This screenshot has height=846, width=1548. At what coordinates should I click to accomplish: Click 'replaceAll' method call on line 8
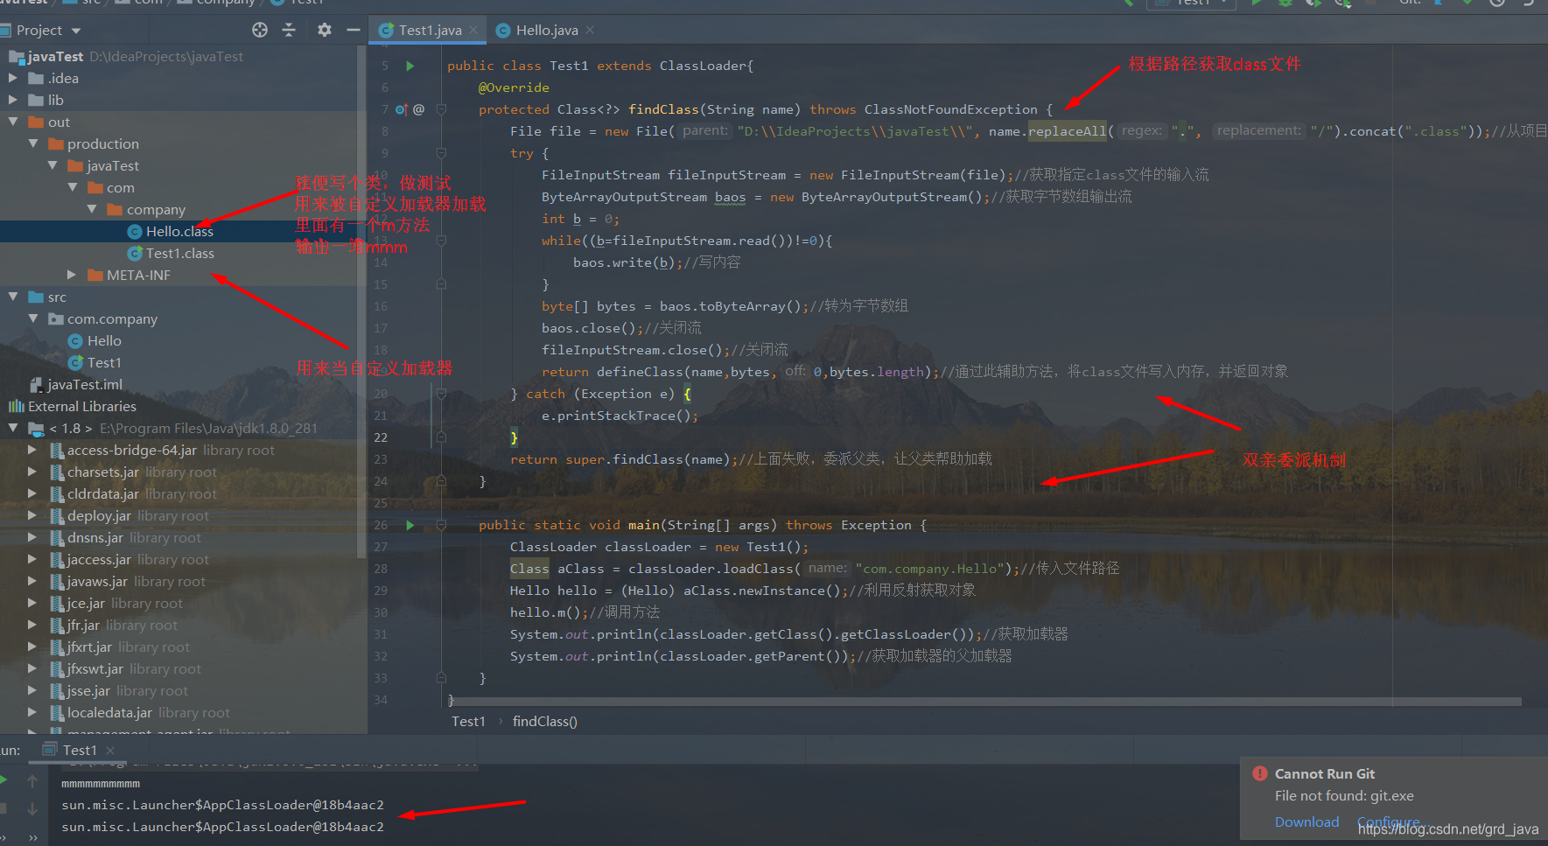1067,131
